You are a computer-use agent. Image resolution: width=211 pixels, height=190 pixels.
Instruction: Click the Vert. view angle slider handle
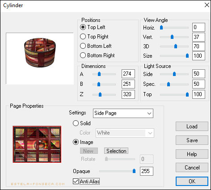(x=172, y=37)
